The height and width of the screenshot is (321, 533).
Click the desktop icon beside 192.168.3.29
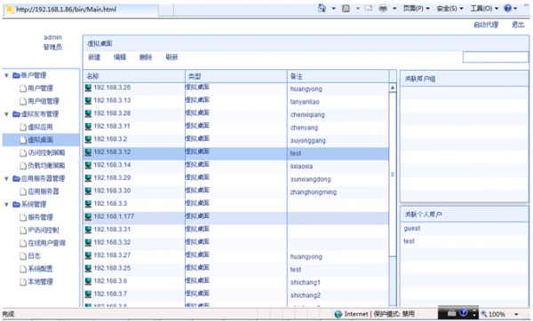click(88, 178)
